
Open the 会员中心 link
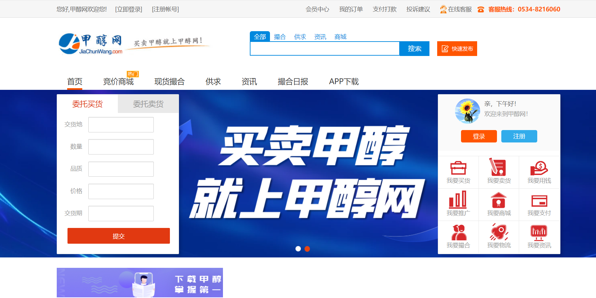coord(317,9)
